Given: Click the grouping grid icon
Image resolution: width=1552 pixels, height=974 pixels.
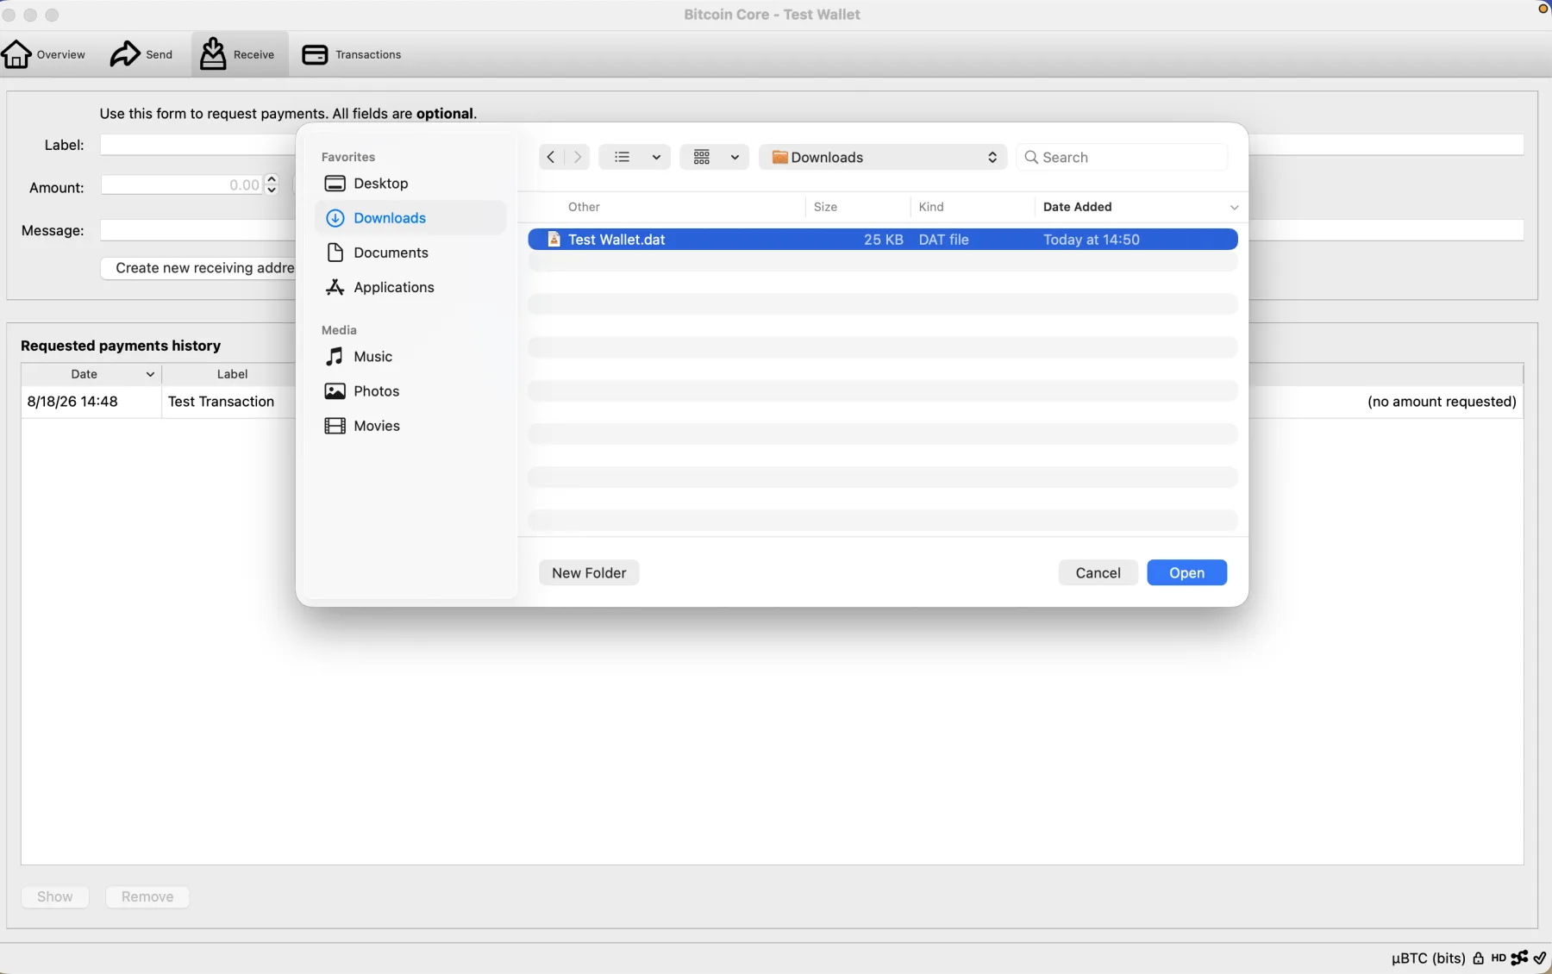Looking at the screenshot, I should pos(702,157).
